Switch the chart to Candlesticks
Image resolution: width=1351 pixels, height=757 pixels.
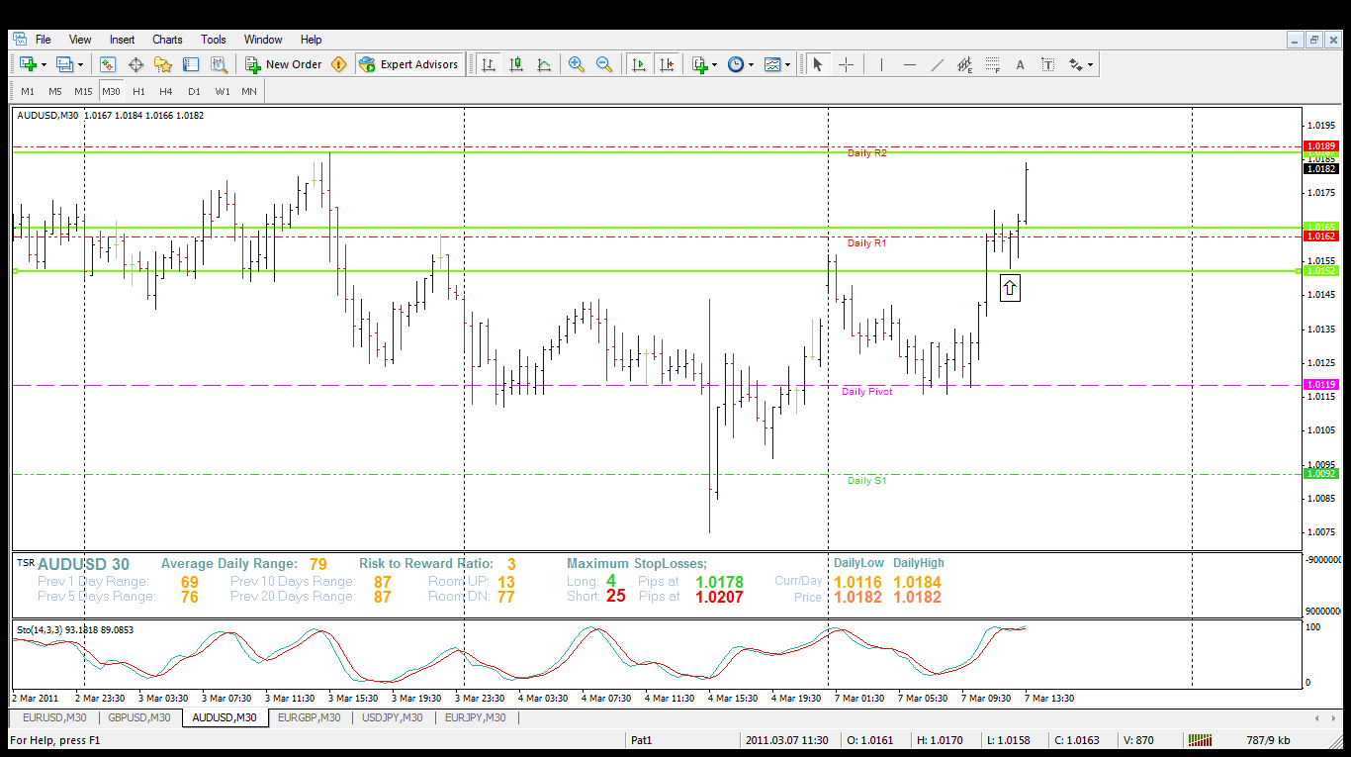516,64
